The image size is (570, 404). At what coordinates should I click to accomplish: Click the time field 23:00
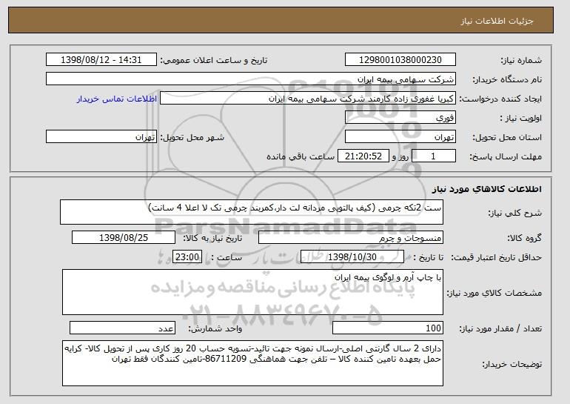coord(187,257)
